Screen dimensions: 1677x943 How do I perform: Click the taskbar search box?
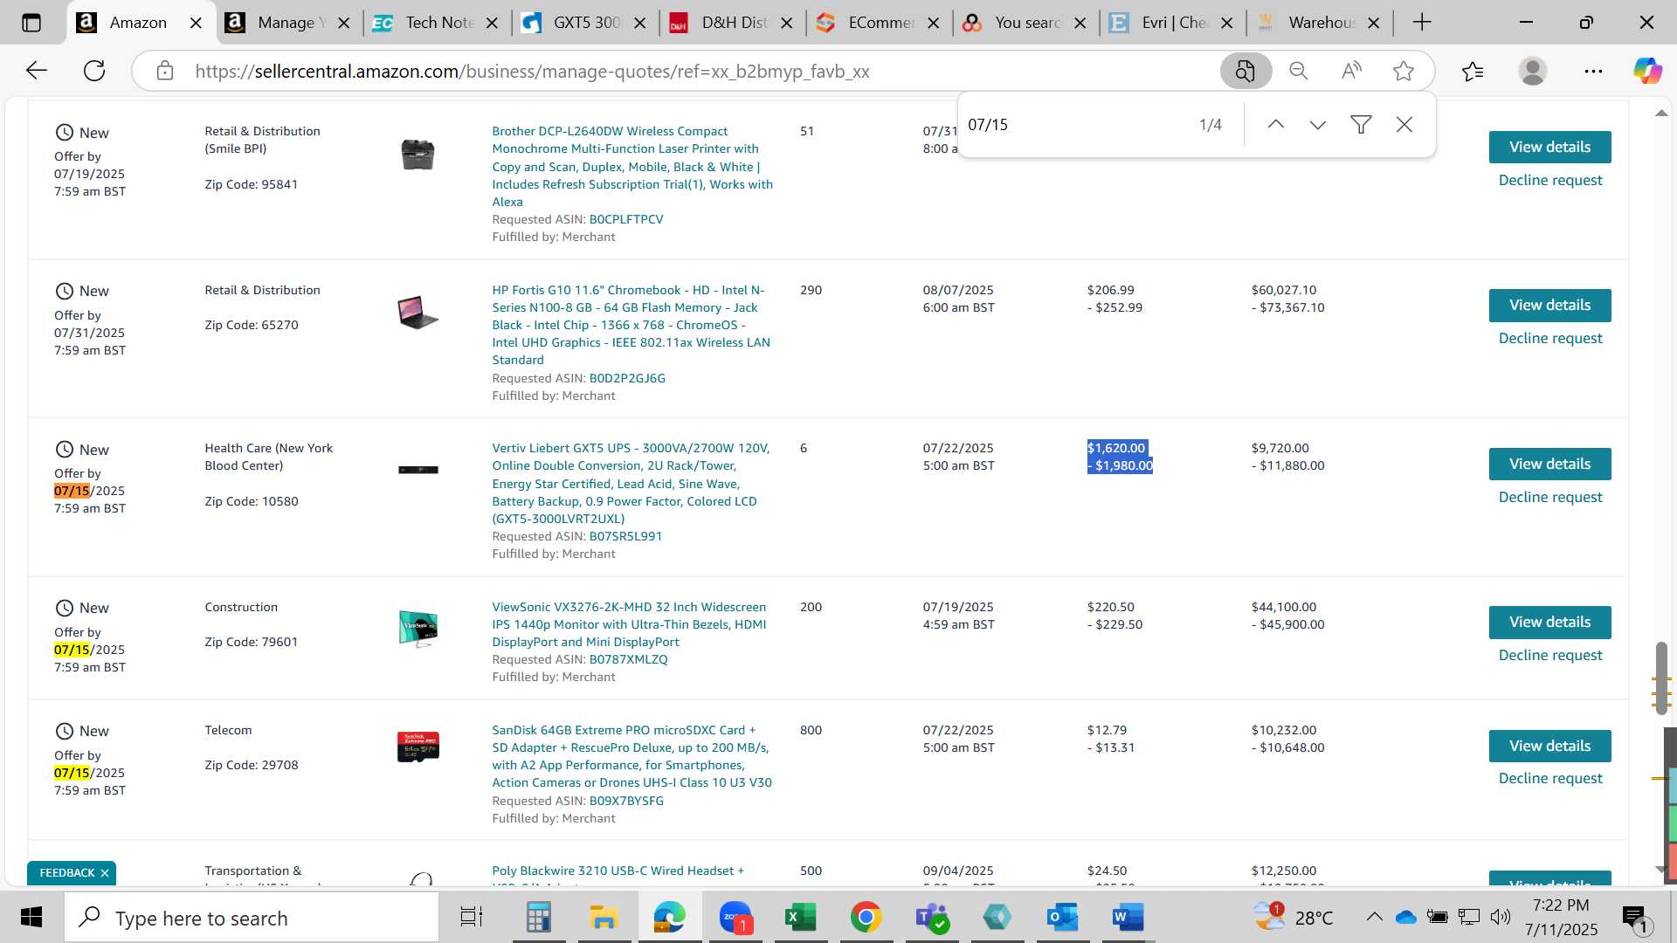tap(252, 918)
